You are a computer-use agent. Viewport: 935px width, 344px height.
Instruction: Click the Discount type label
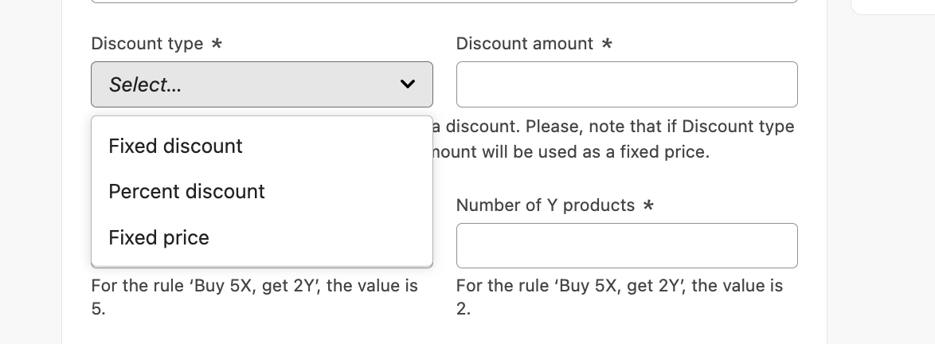[147, 44]
